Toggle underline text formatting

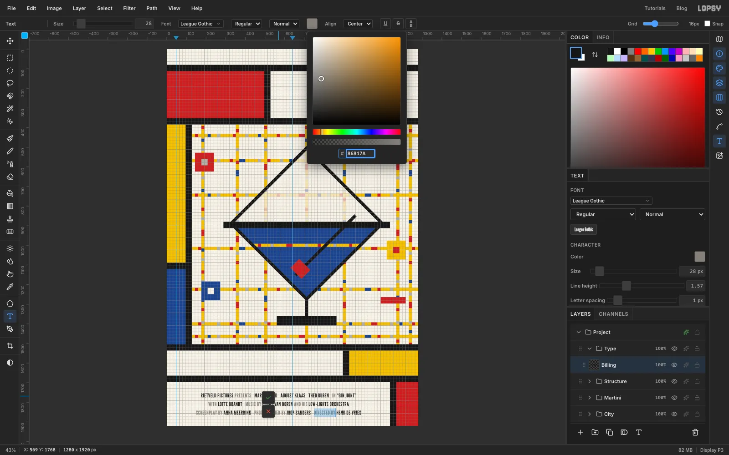click(x=385, y=24)
